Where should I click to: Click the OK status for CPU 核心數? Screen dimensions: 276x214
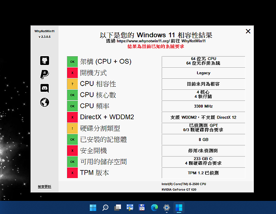[x=72, y=95]
